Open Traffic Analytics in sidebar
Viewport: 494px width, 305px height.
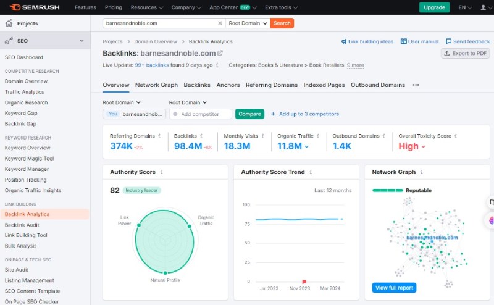pos(24,92)
